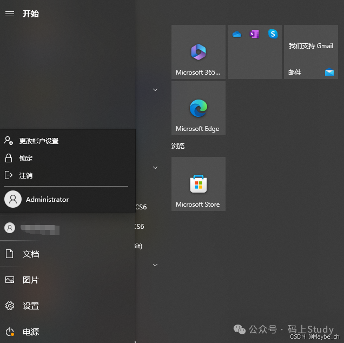The width and height of the screenshot is (344, 343).
Task: Open Documents from Start sidebar
Action: click(x=68, y=254)
